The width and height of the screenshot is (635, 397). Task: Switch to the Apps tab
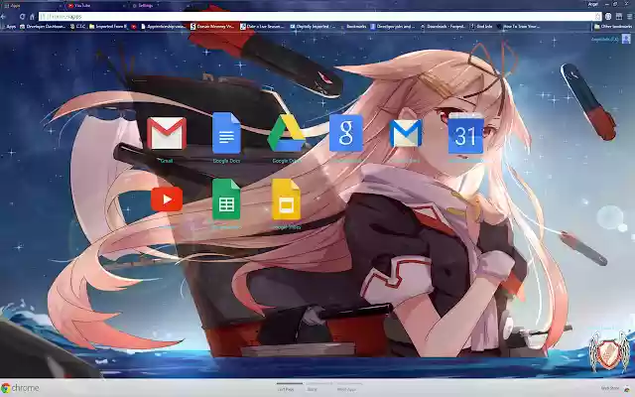pyautogui.click(x=31, y=6)
